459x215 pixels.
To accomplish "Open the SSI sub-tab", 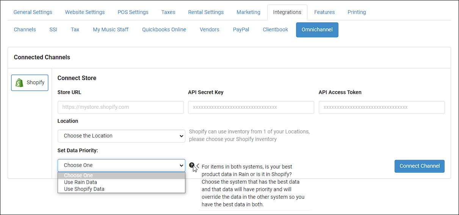I will click(53, 29).
